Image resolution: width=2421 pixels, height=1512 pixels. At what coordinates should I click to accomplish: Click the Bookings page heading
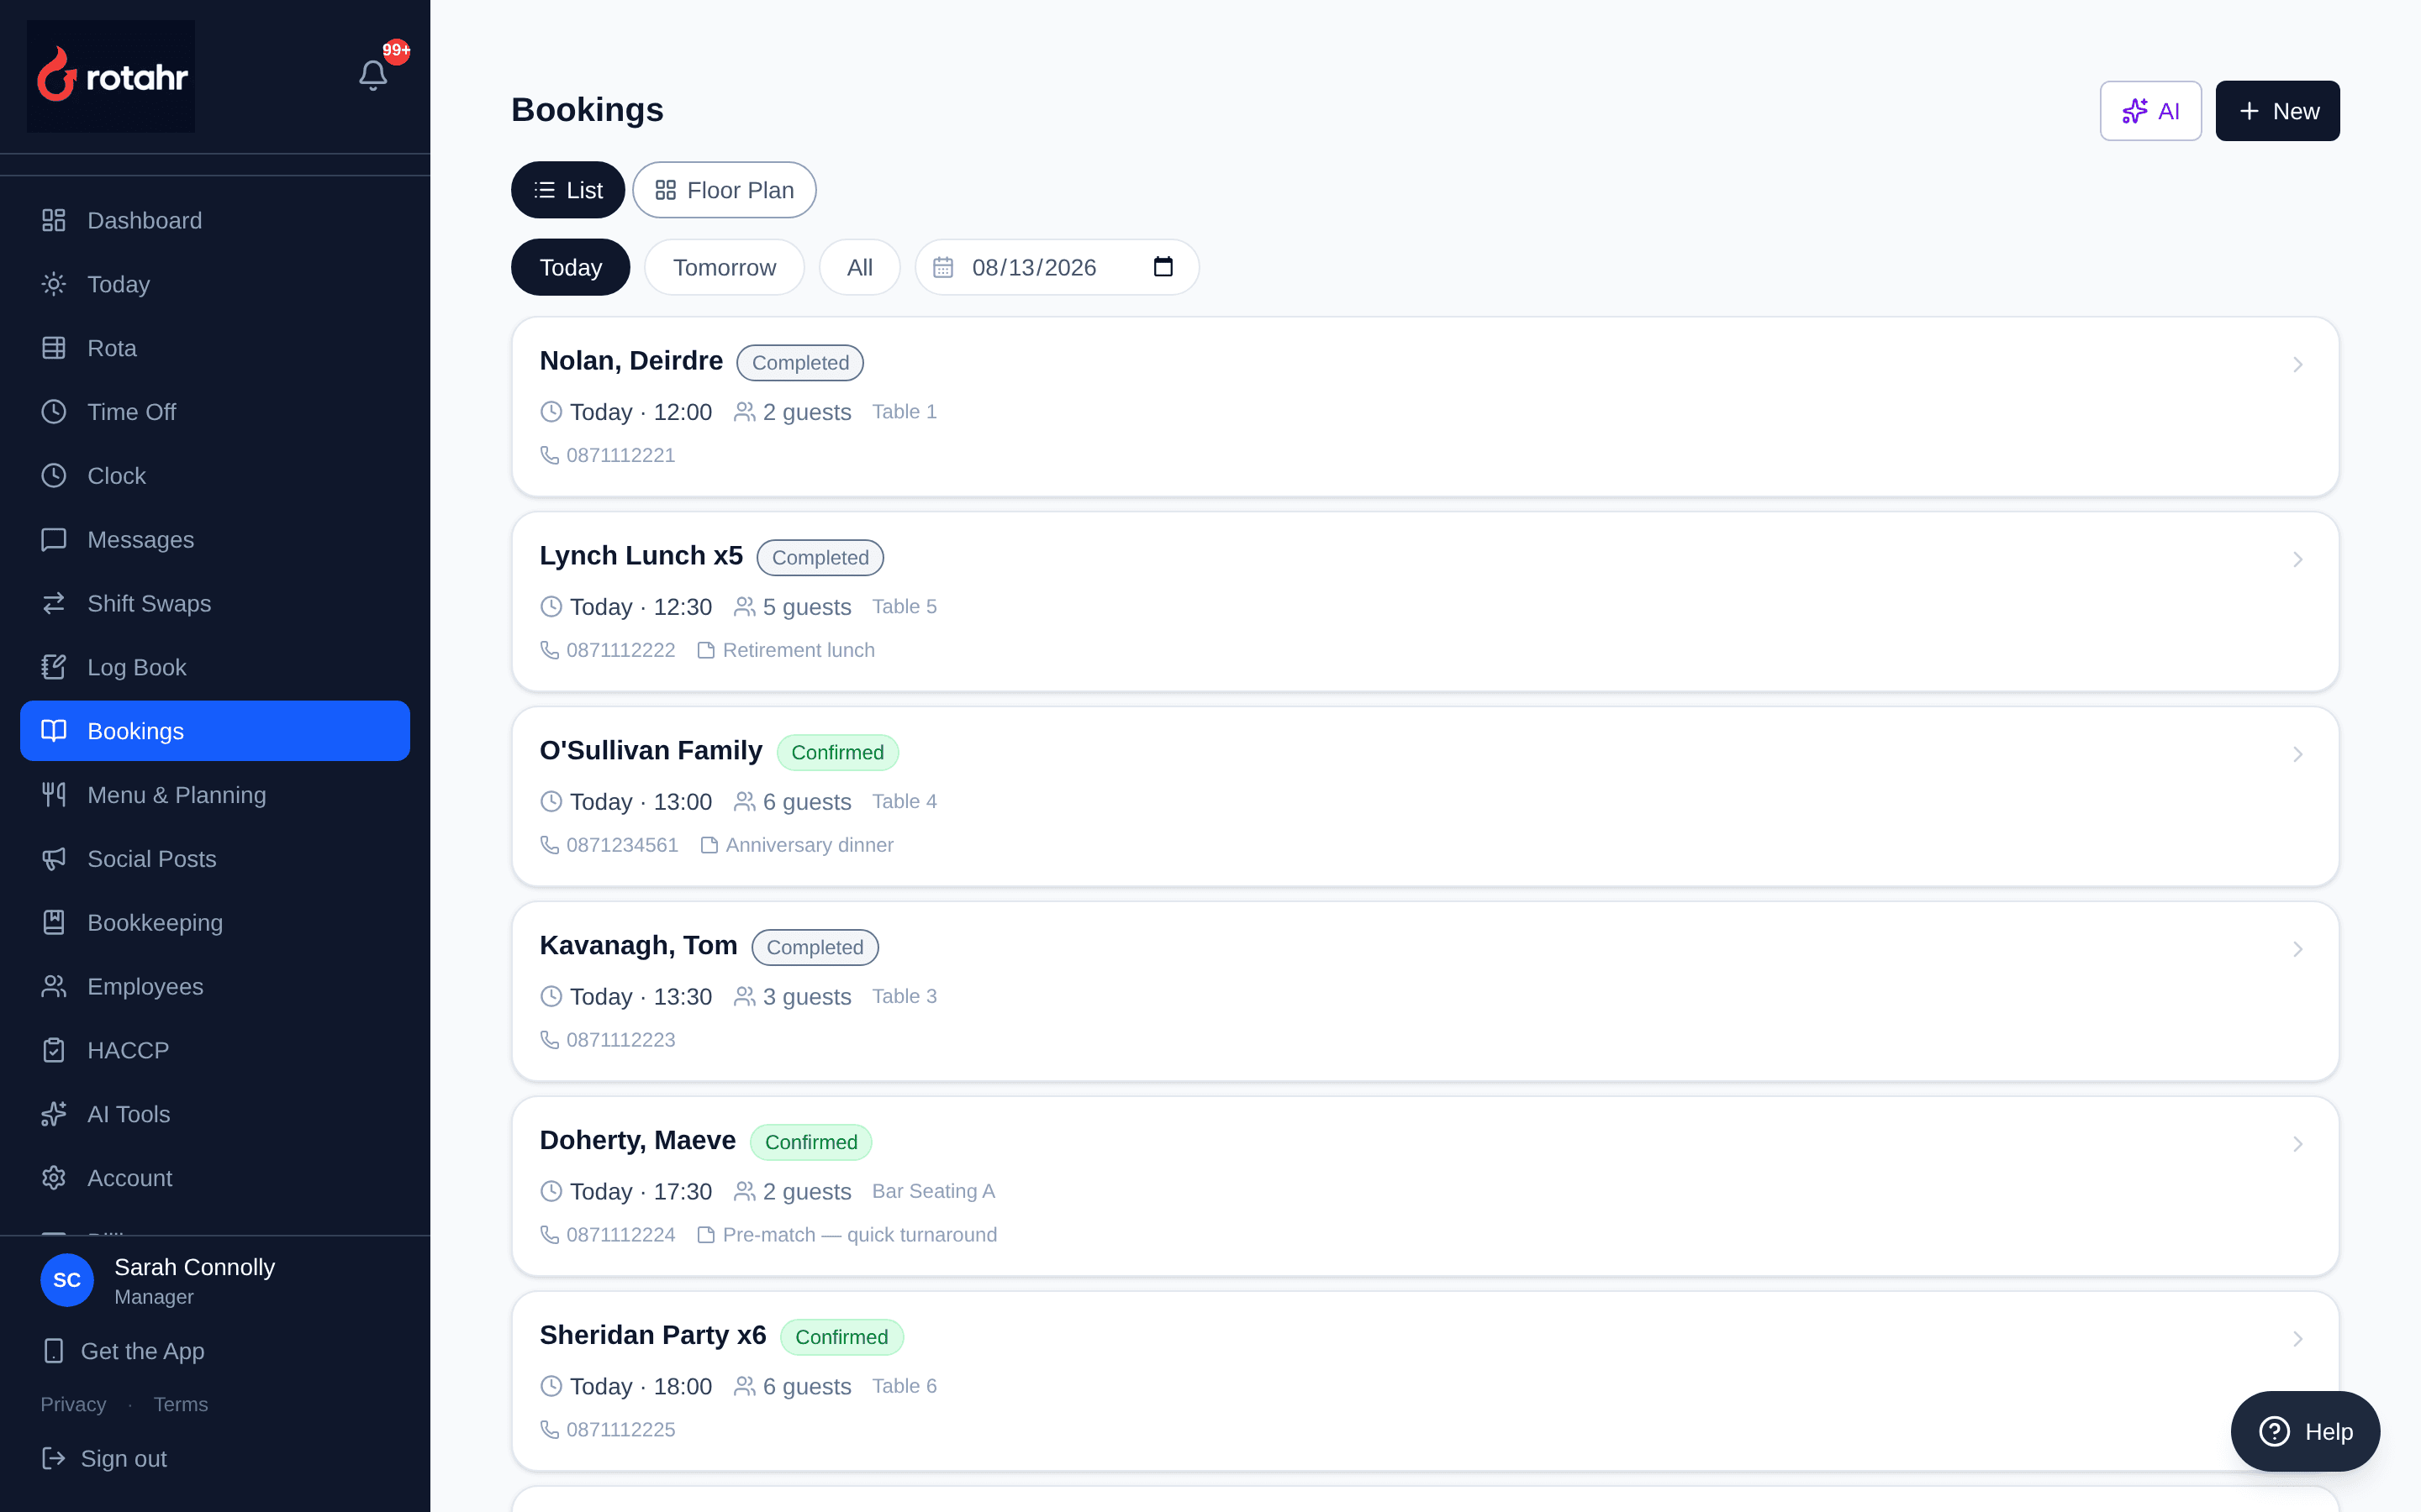[x=588, y=110]
